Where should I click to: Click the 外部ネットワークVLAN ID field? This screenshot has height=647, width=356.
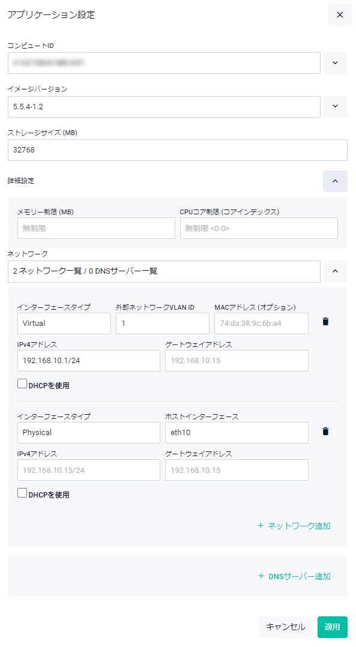163,323
